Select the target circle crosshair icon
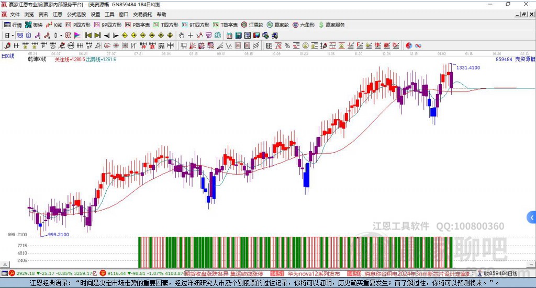Image resolution: width=536 pixels, height=288 pixels. [x=107, y=45]
